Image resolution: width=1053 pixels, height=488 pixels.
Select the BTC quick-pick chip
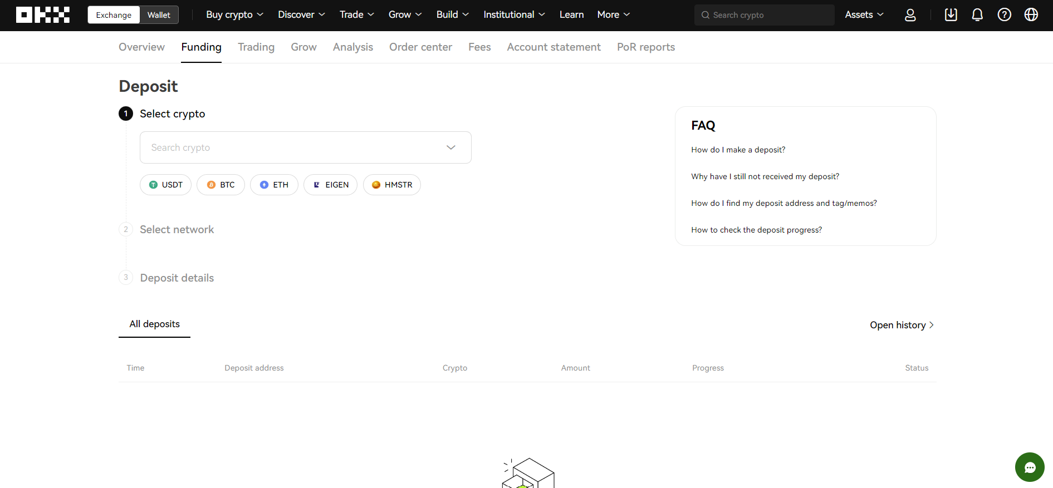coord(221,185)
